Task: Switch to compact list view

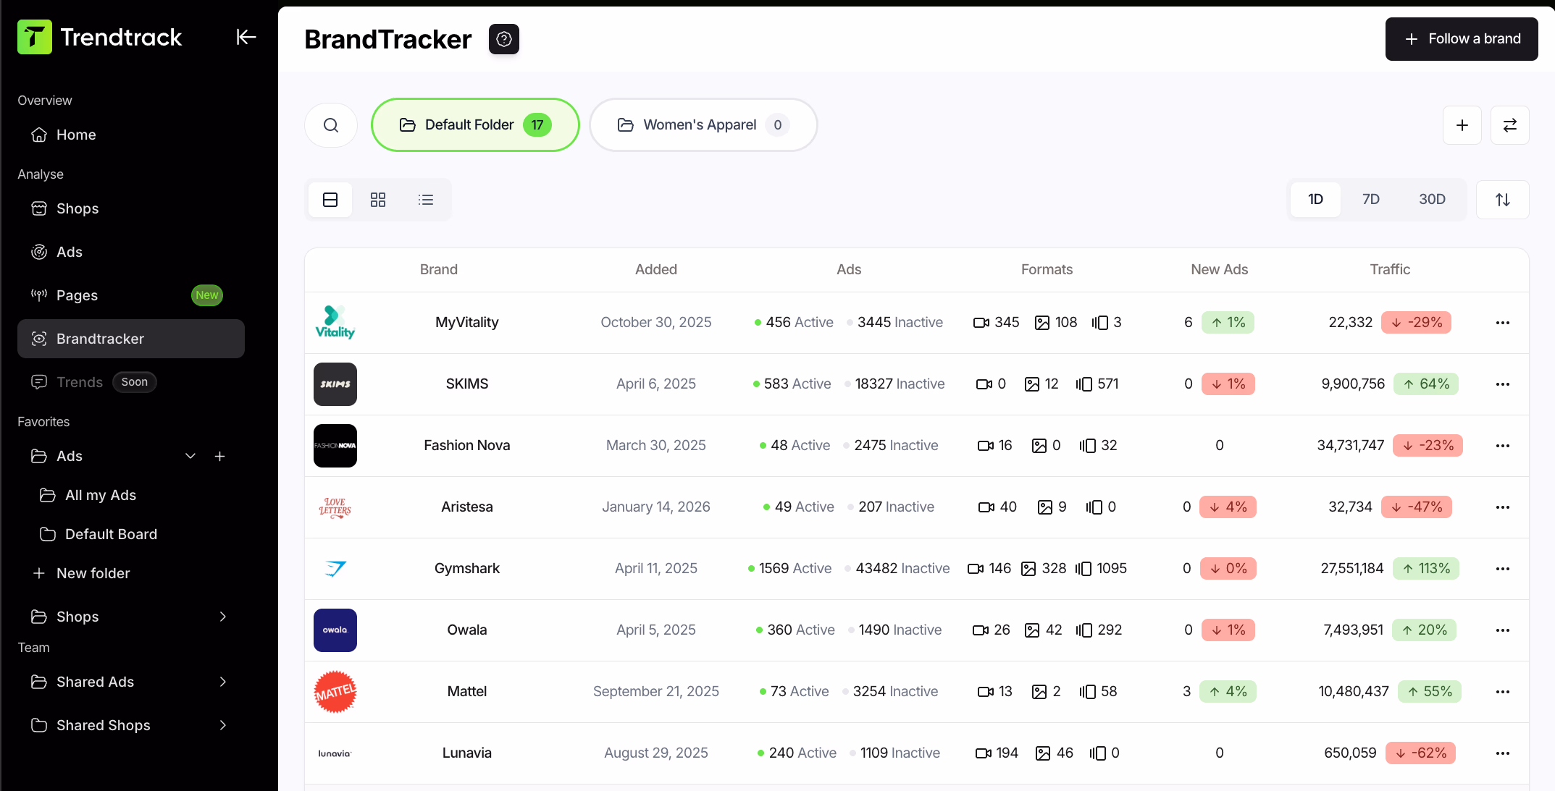Action: tap(426, 199)
